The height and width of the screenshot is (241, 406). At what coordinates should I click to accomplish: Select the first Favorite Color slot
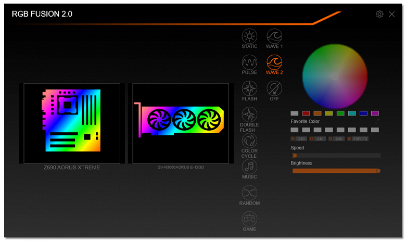[295, 130]
